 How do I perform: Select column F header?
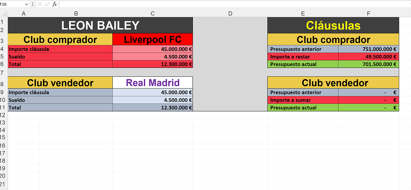click(x=369, y=13)
